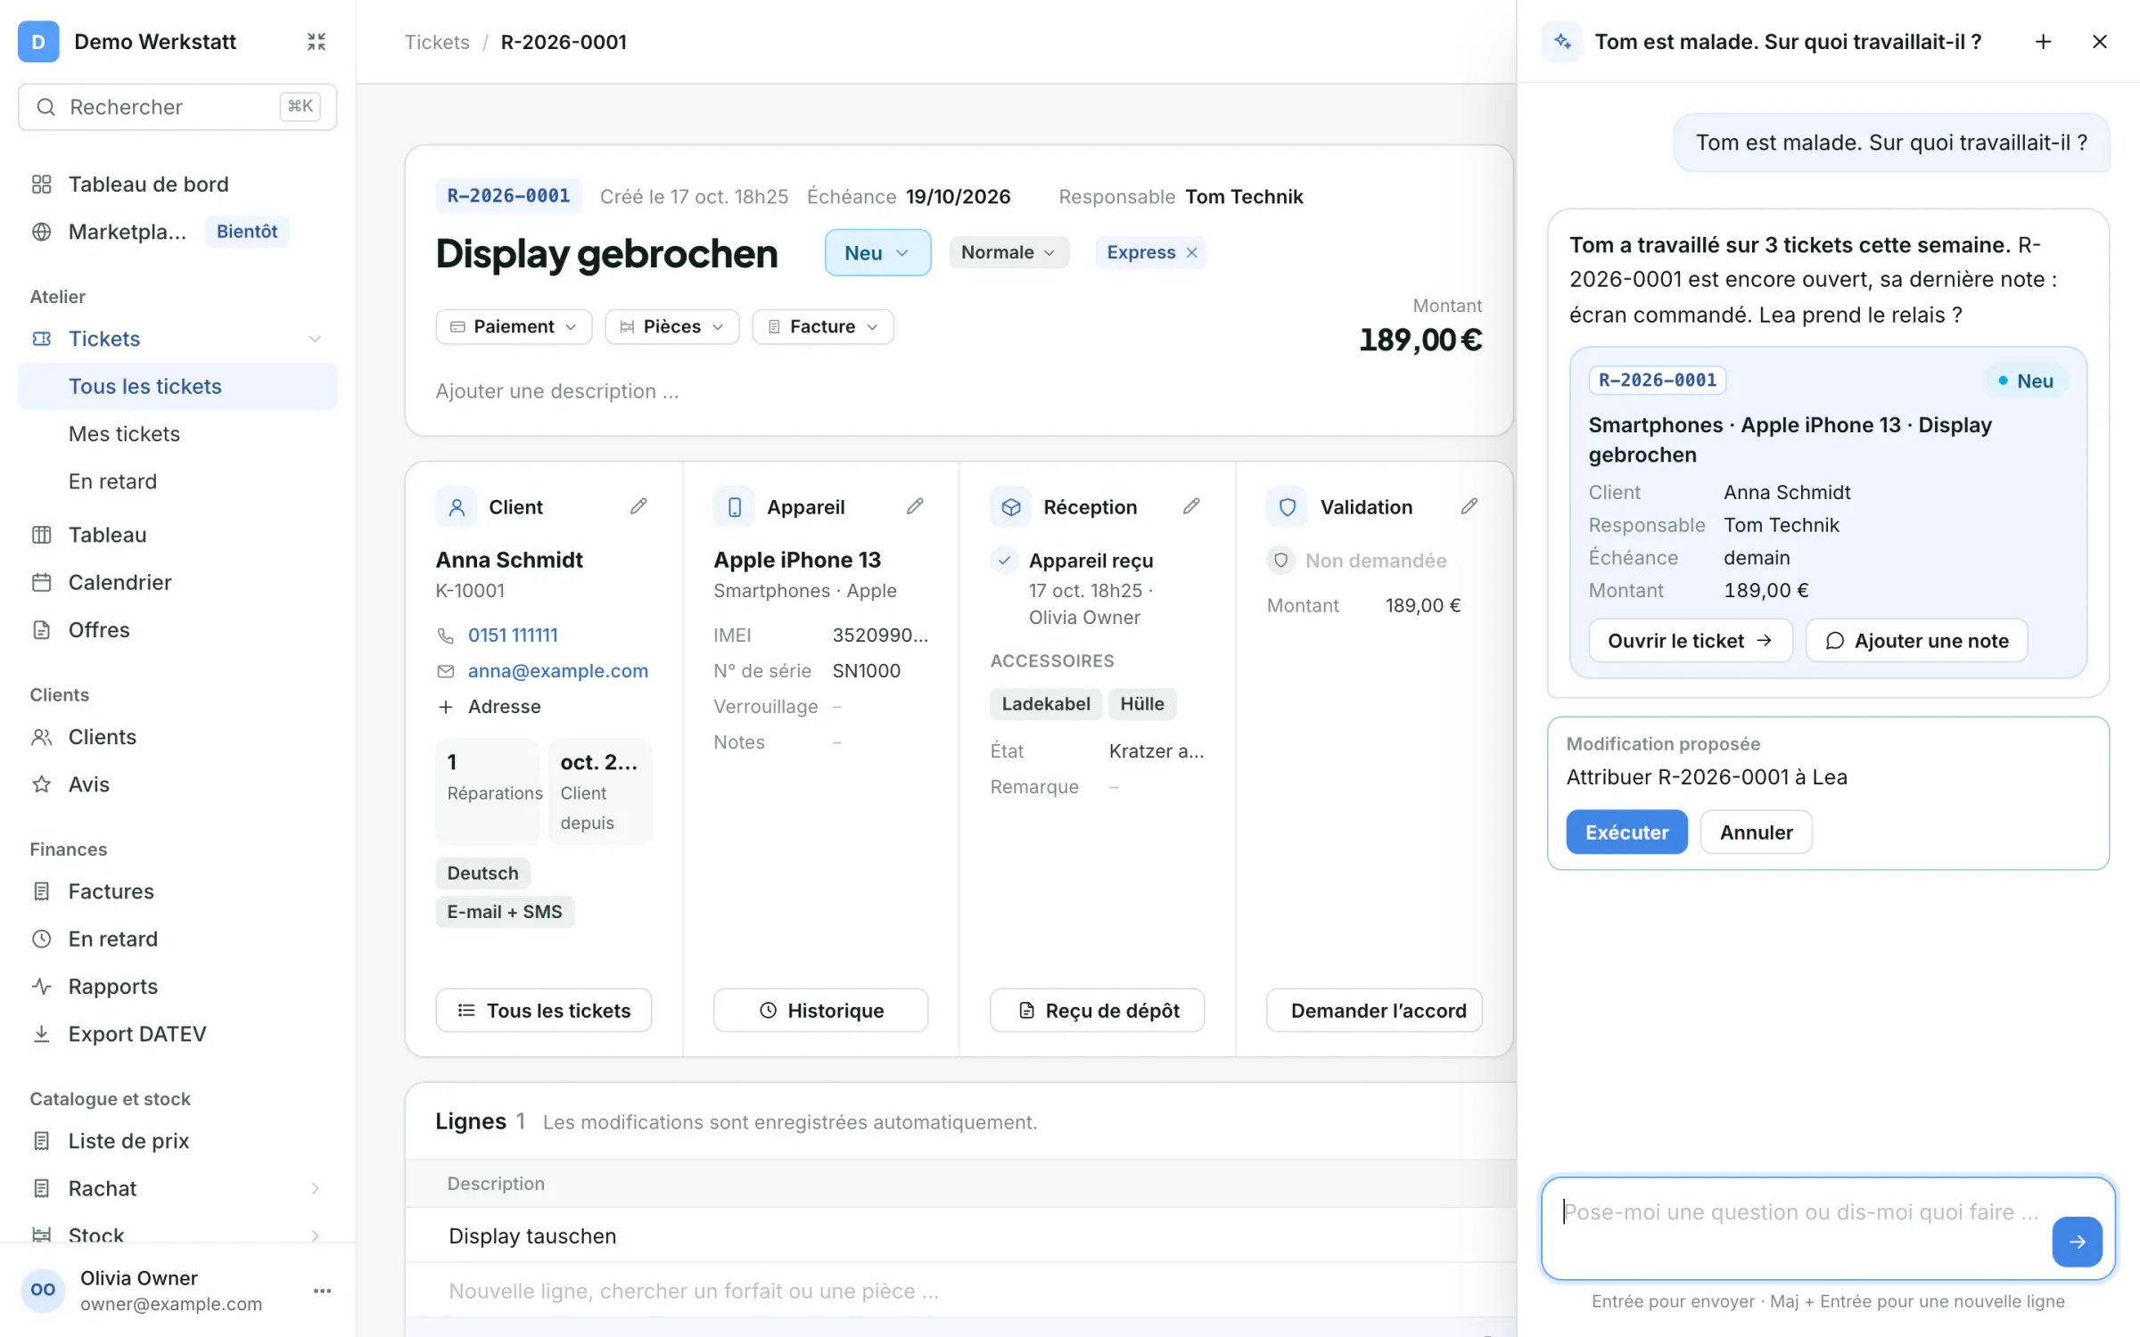
Task: Edit the Appareil card with pencil icon
Action: tap(915, 506)
